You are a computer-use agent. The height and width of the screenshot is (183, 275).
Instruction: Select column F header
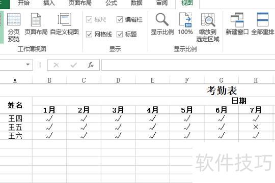coord(187,80)
